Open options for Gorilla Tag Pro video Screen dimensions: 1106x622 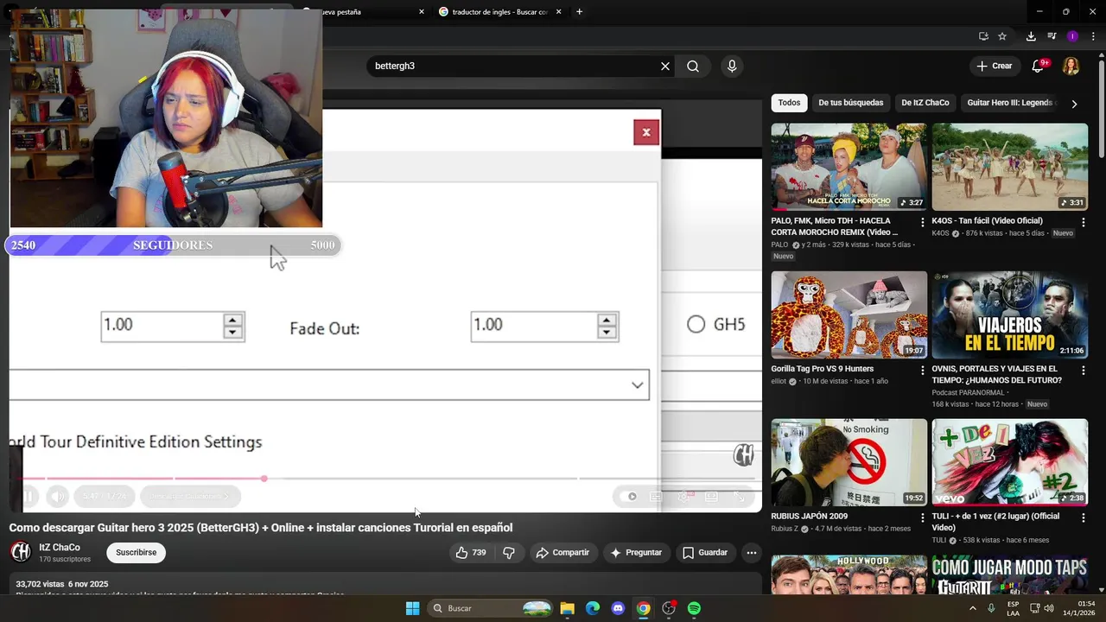[923, 371]
